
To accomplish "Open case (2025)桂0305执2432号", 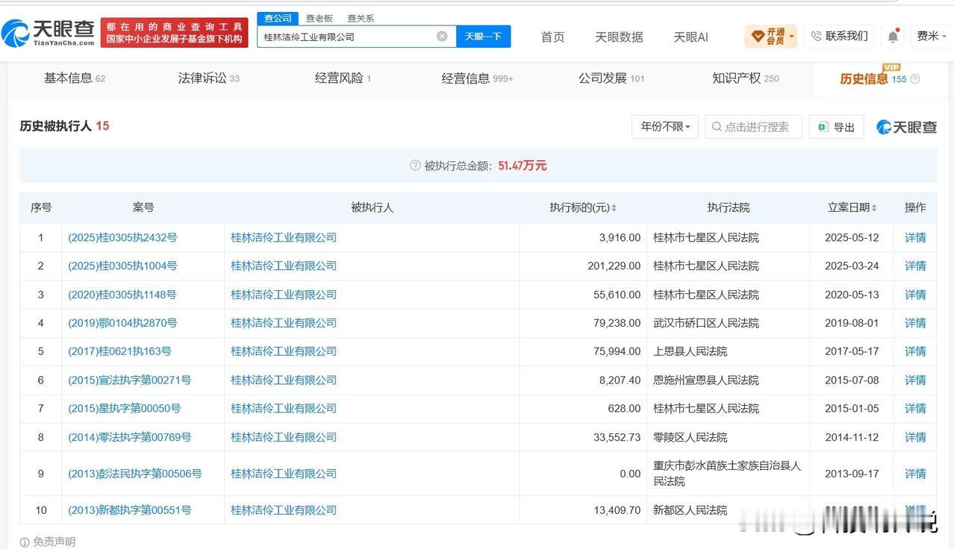I will coord(122,237).
